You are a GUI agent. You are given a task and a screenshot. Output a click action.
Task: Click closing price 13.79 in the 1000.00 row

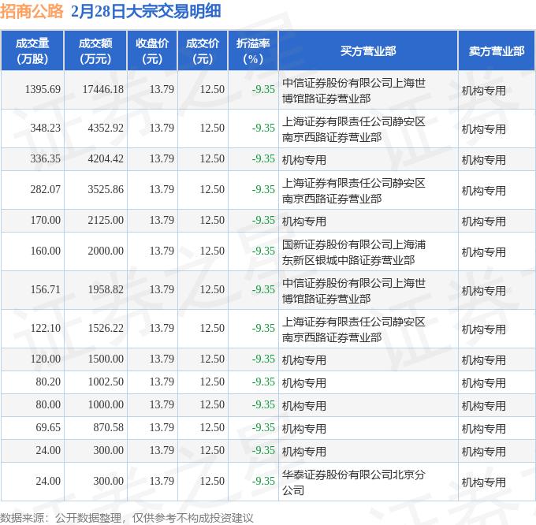click(x=162, y=405)
